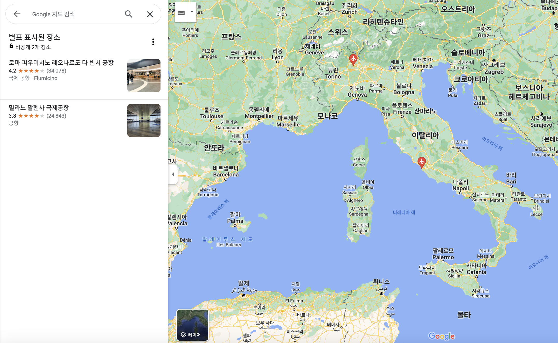Click the Google logo on the map
The height and width of the screenshot is (343, 558).
(x=441, y=336)
